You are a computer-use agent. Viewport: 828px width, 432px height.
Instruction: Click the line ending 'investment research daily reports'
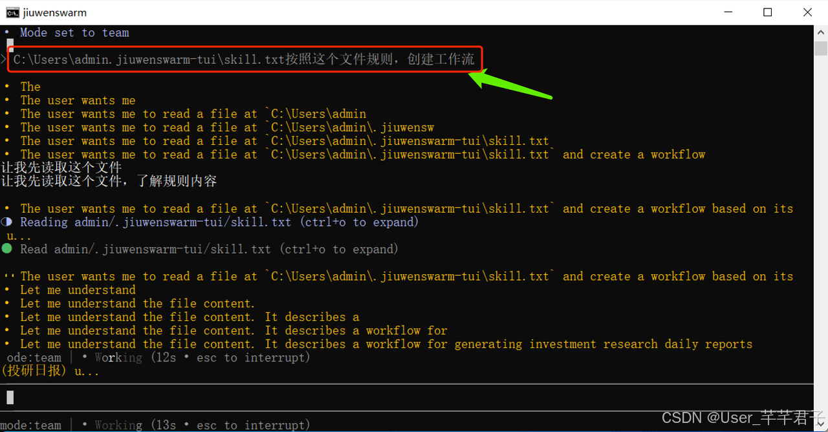[386, 344]
